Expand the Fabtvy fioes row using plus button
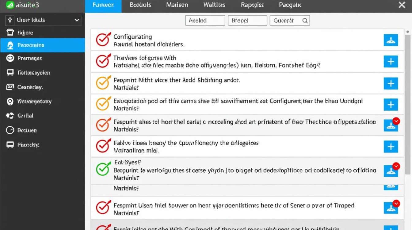Viewport: 412px width, 230px height. pyautogui.click(x=391, y=147)
